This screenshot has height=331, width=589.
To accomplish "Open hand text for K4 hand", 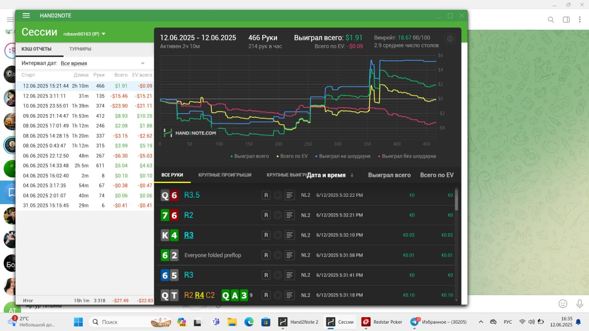I will coord(289,235).
